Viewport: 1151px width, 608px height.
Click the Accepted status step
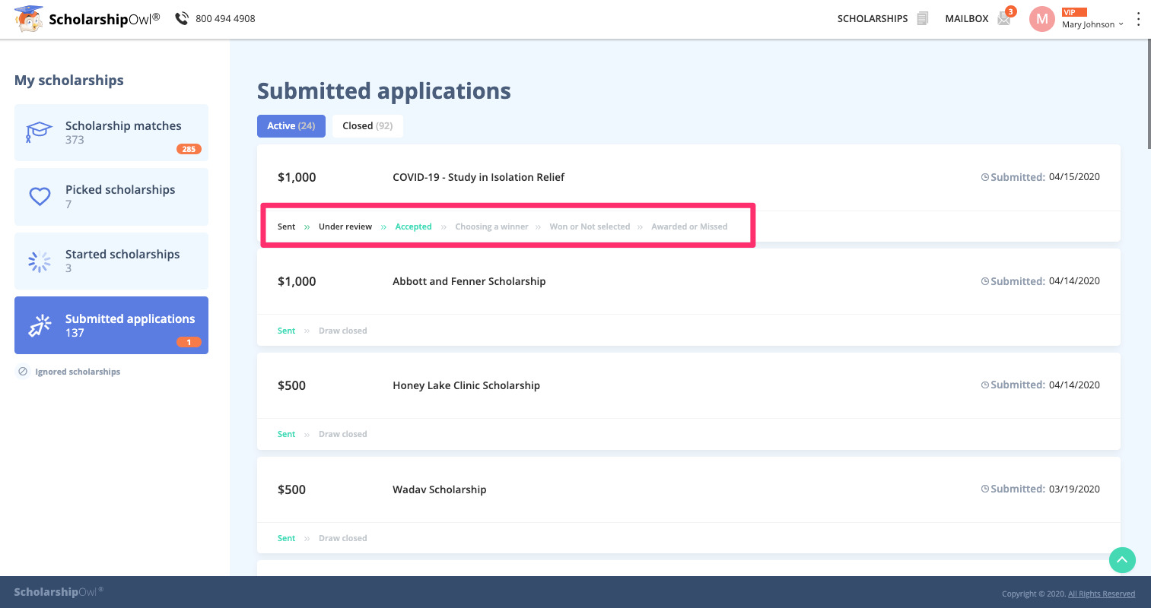tap(414, 226)
